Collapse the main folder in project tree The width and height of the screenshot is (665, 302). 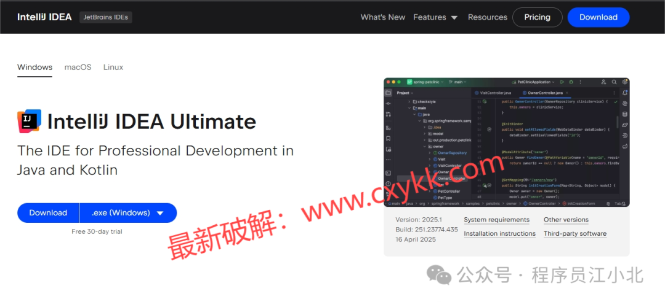[409, 108]
